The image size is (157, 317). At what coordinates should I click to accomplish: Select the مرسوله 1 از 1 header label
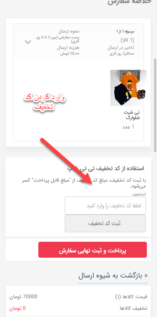125,31
